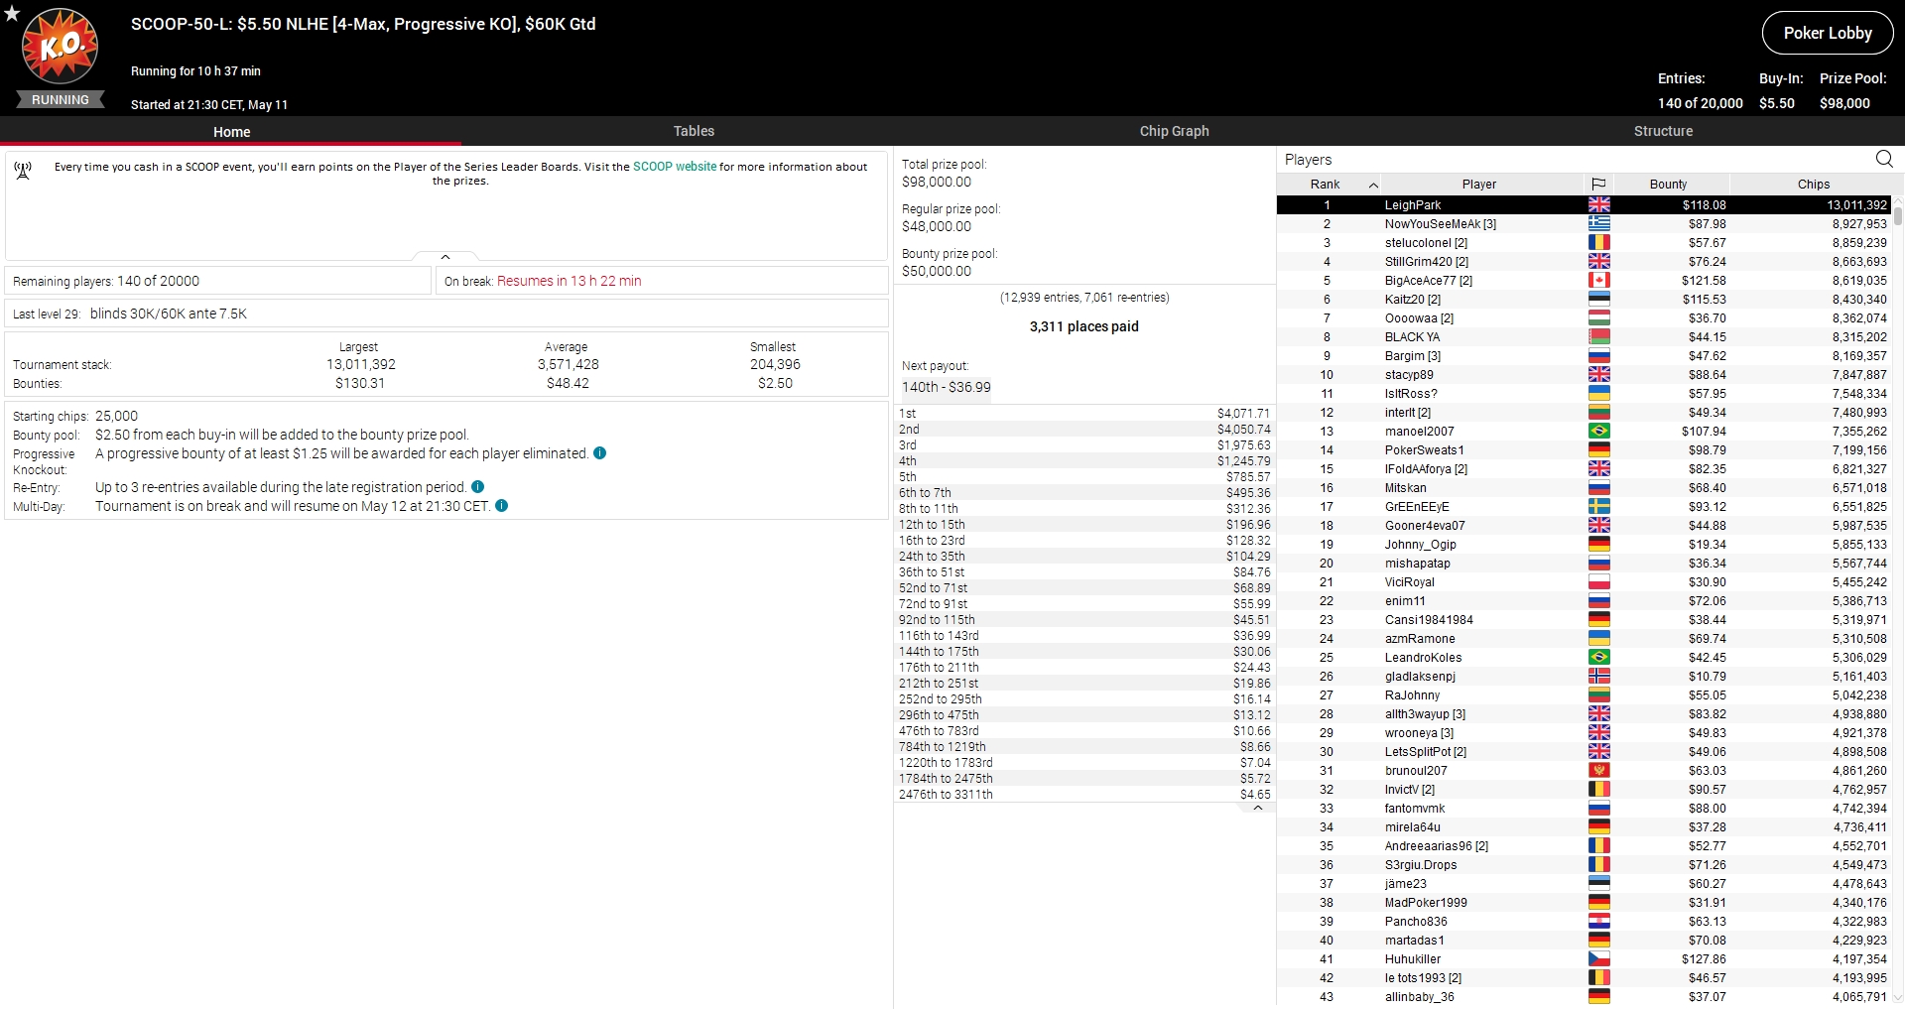Select player ViciRoyal

[1584, 582]
